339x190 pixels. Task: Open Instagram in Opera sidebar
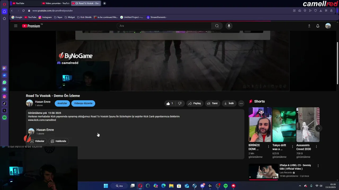tap(4, 97)
